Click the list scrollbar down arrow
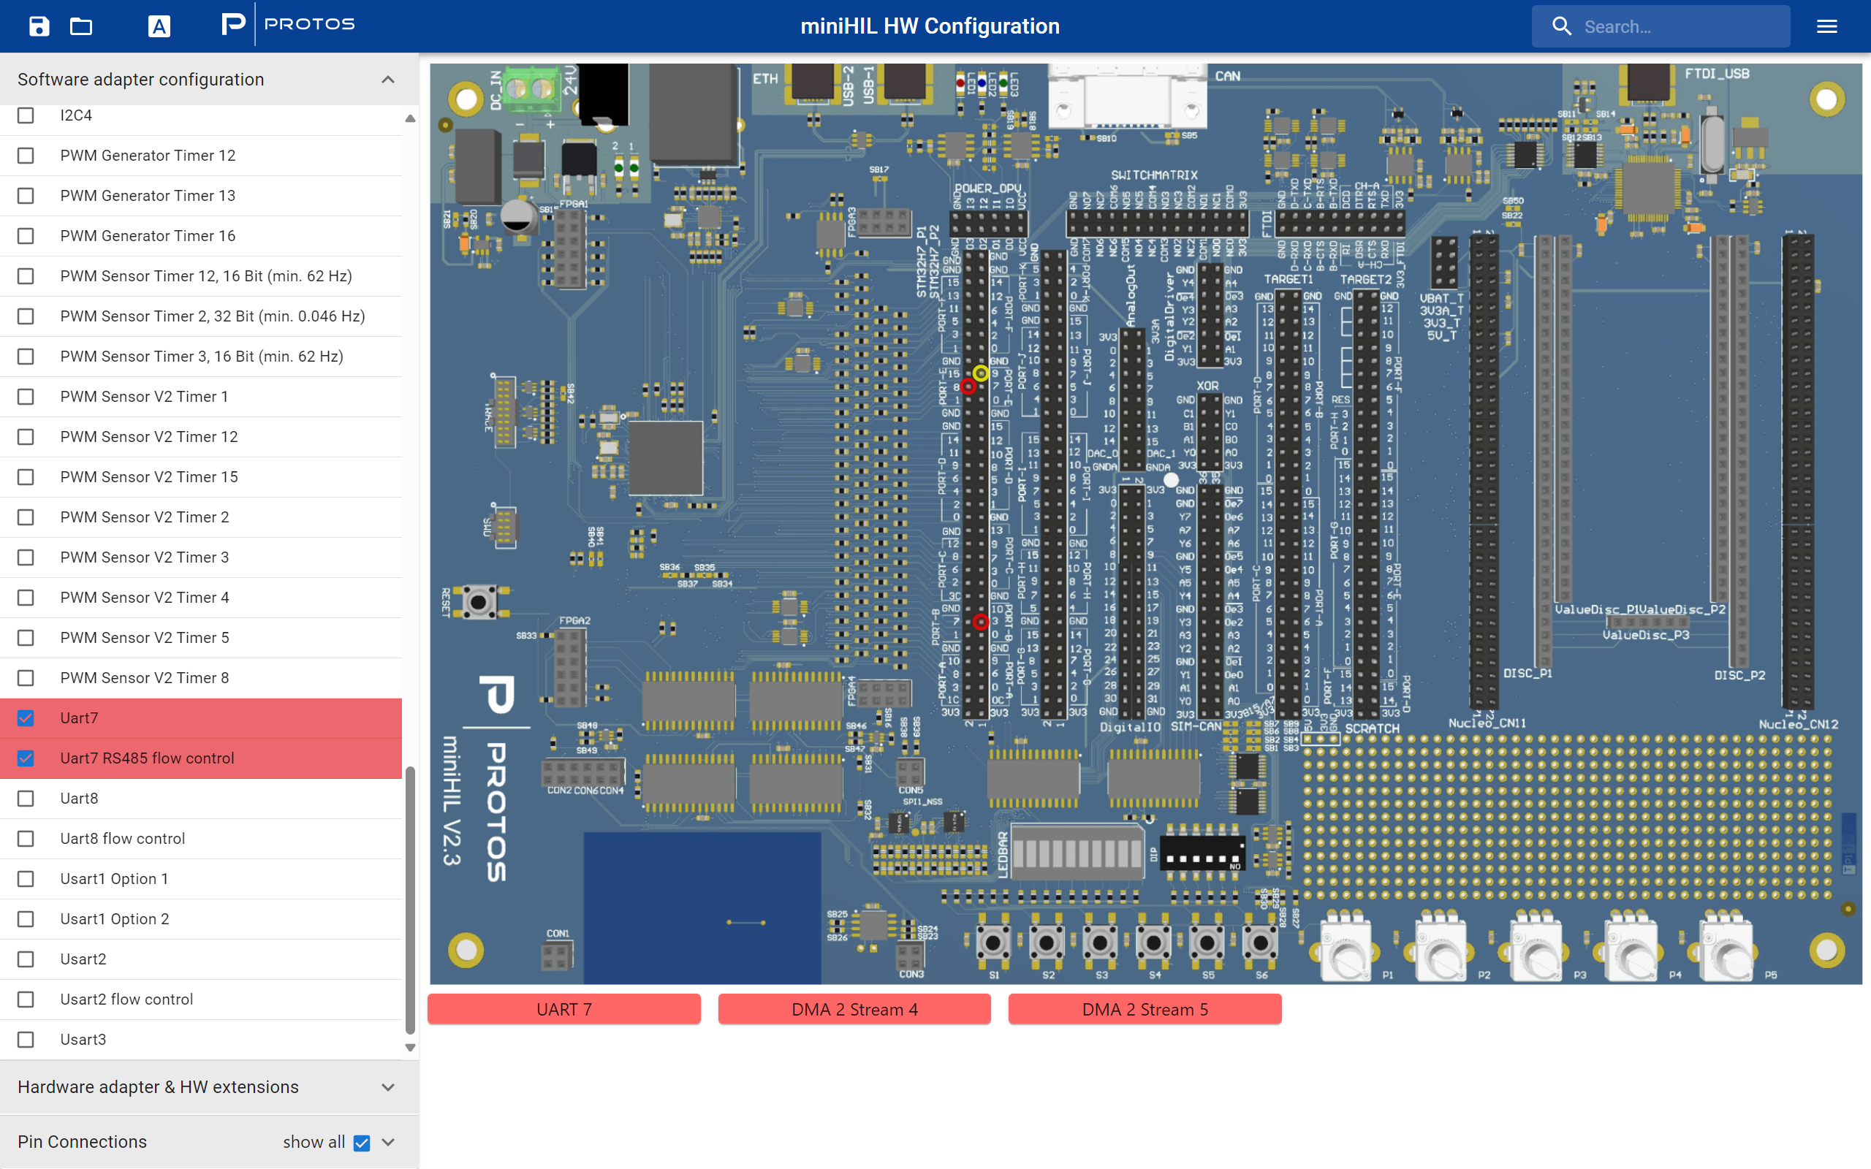Image resolution: width=1871 pixels, height=1169 pixels. pos(411,1048)
